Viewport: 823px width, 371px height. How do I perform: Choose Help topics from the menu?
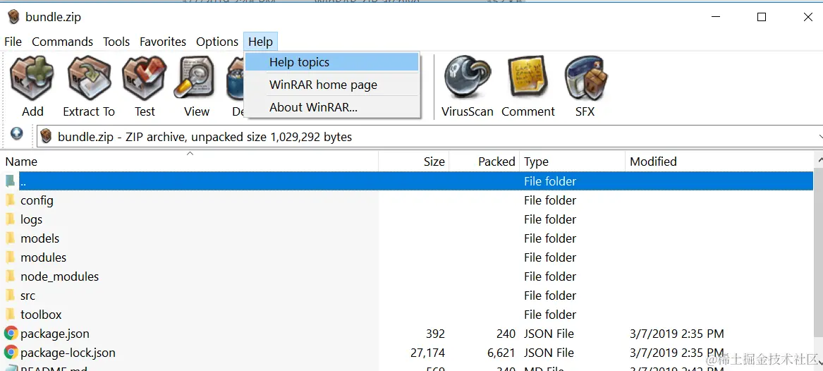332,62
